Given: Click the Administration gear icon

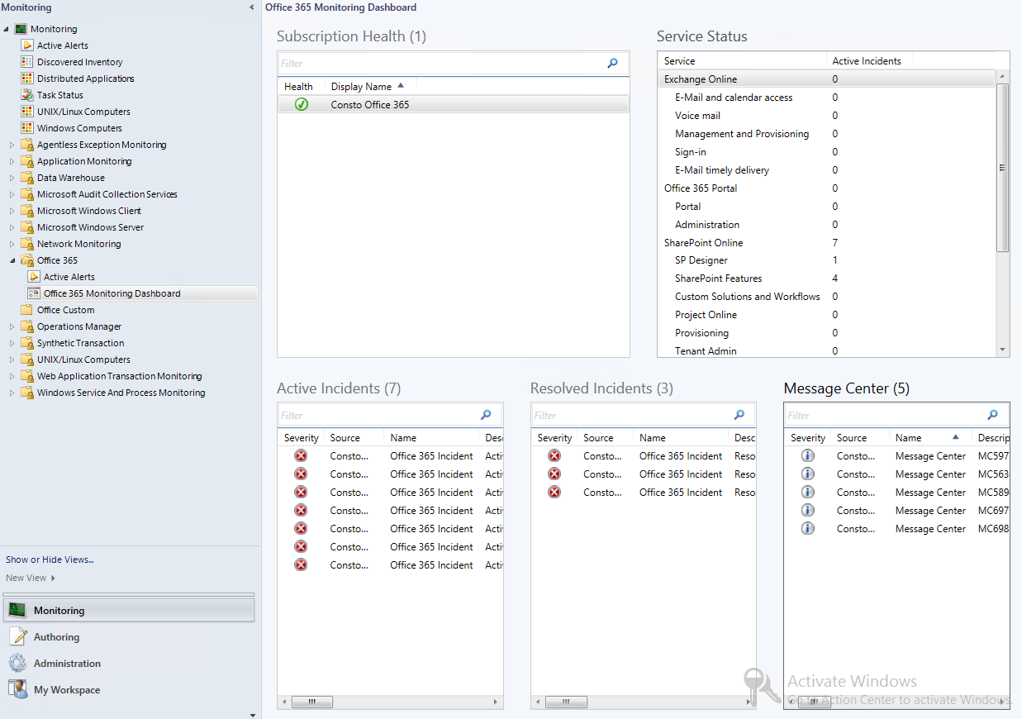Looking at the screenshot, I should pos(17,663).
